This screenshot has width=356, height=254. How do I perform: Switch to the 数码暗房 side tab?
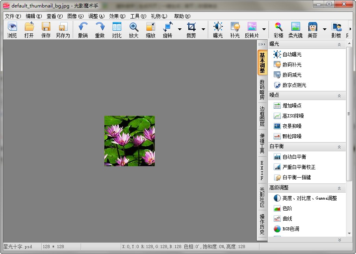pos(262,89)
